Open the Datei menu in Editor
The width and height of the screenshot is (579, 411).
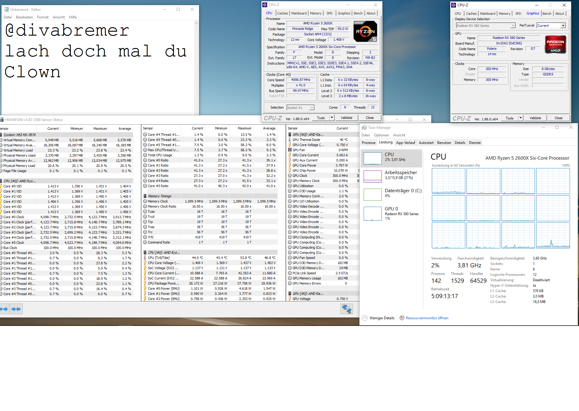tap(8, 17)
